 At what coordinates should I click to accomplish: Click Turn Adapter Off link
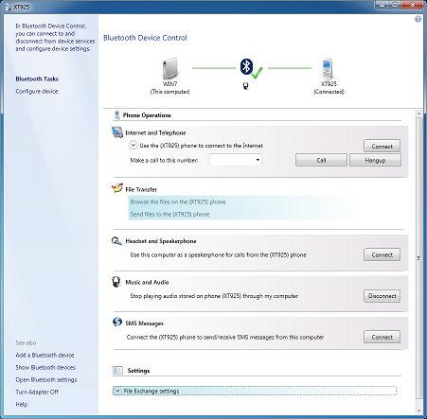click(x=37, y=392)
